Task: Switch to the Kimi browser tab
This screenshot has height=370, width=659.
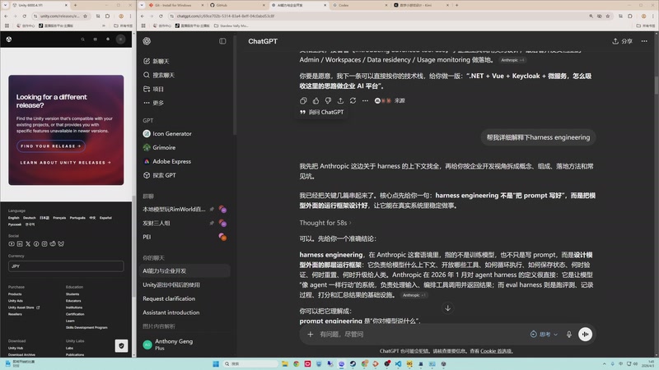Action: click(x=420, y=5)
